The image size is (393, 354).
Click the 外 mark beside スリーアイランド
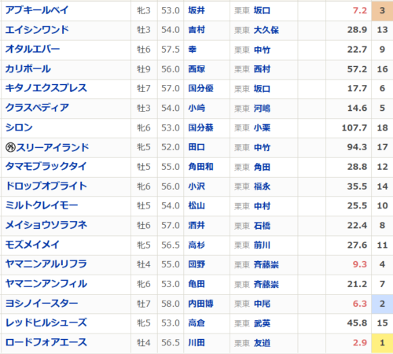click(x=10, y=147)
